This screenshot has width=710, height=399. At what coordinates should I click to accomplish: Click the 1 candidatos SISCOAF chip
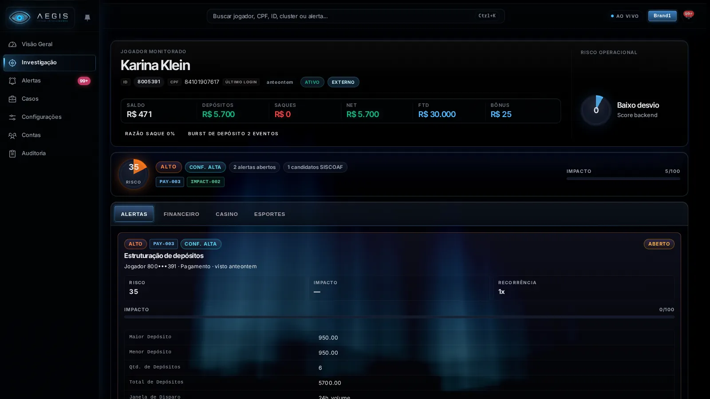pos(315,167)
